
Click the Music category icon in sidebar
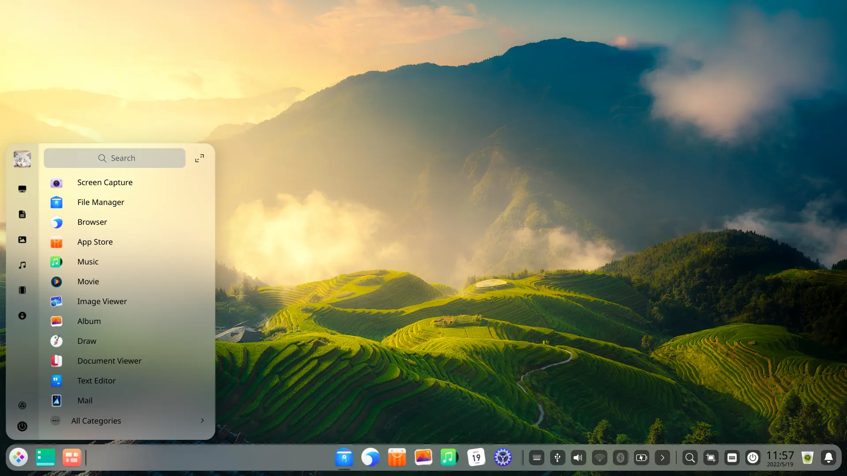tap(22, 265)
